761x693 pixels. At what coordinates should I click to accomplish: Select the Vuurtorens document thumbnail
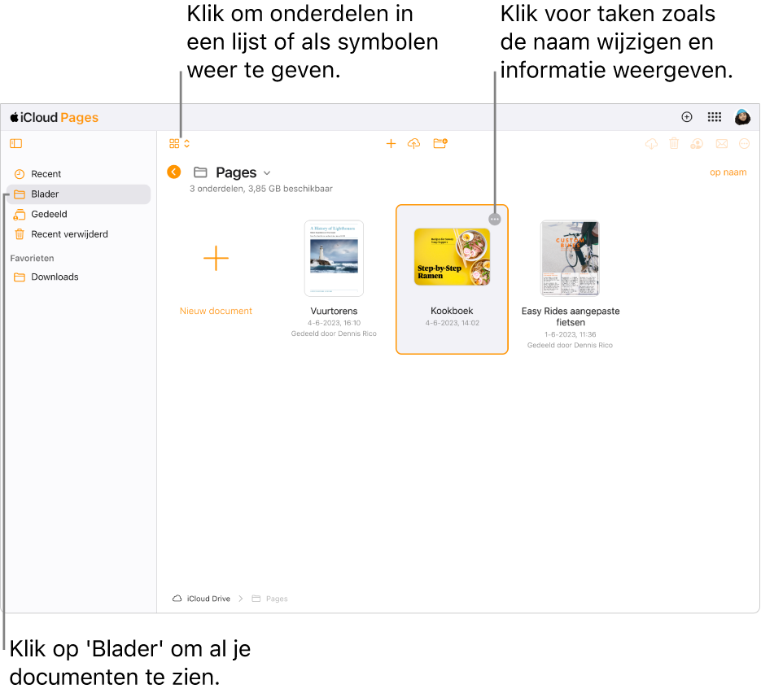(334, 258)
